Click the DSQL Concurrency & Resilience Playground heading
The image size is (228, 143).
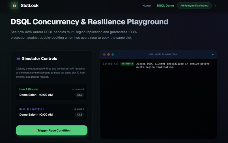(x=89, y=22)
